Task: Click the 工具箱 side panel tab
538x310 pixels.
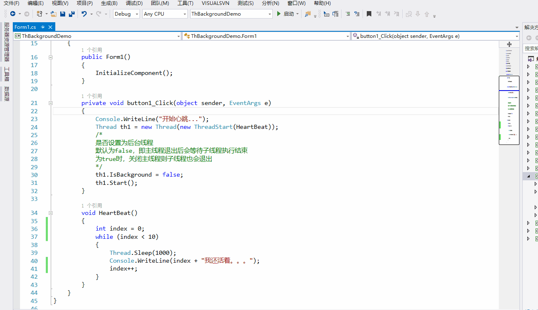Action: pyautogui.click(x=7, y=74)
